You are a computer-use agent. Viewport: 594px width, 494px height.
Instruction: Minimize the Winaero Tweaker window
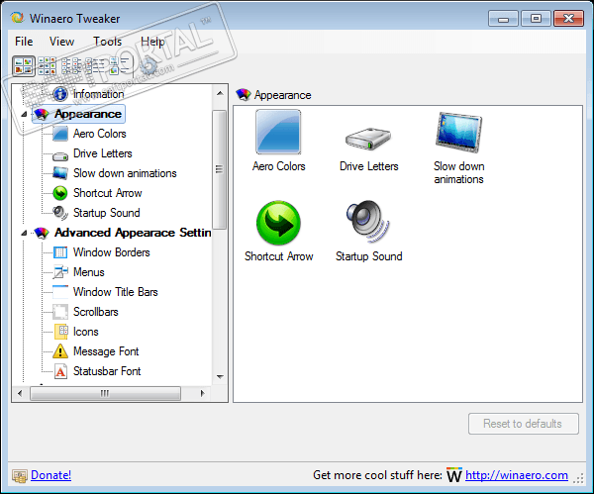[503, 18]
